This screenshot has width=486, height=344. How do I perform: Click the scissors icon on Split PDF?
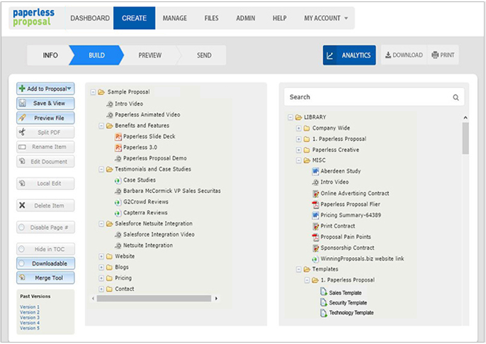click(x=22, y=132)
